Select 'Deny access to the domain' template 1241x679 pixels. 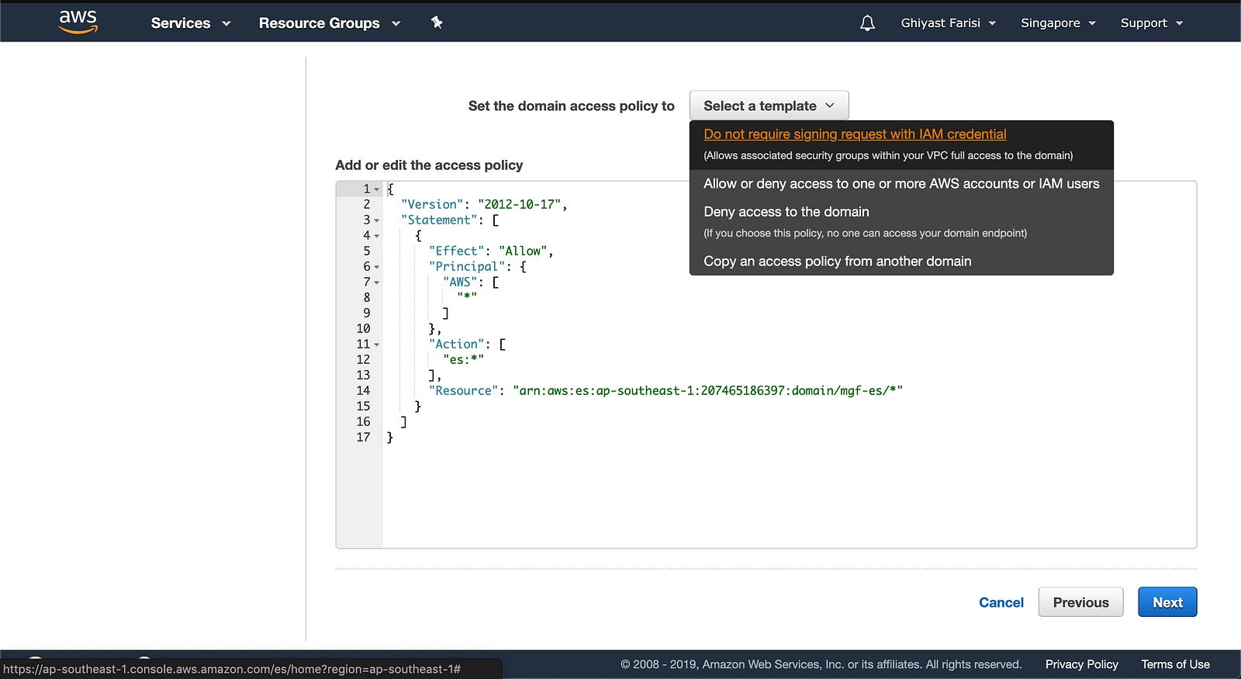pyautogui.click(x=786, y=212)
